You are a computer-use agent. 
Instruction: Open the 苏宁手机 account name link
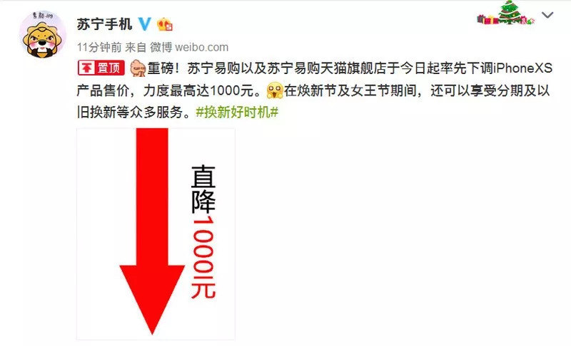(104, 24)
